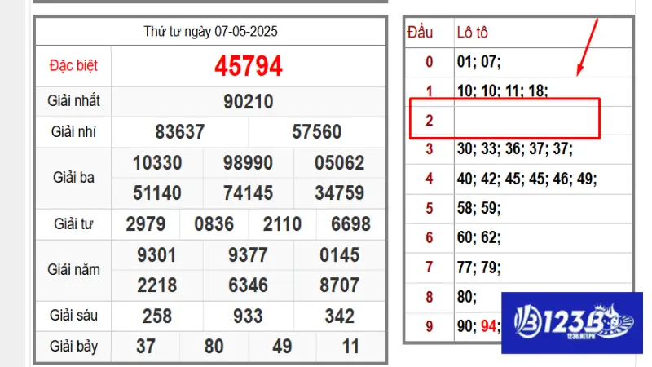Select third prize number 10330
652x367 pixels.
coord(157,162)
